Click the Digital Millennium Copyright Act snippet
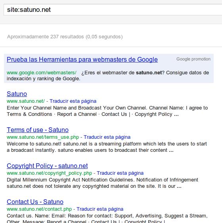 click(102, 183)
